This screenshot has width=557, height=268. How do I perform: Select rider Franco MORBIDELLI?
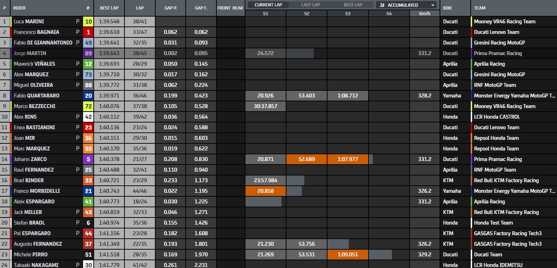(x=37, y=191)
